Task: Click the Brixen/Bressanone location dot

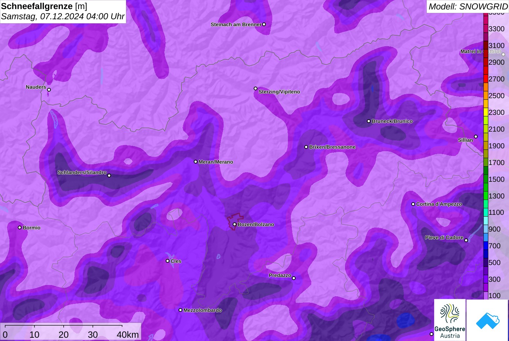Action: click(306, 147)
